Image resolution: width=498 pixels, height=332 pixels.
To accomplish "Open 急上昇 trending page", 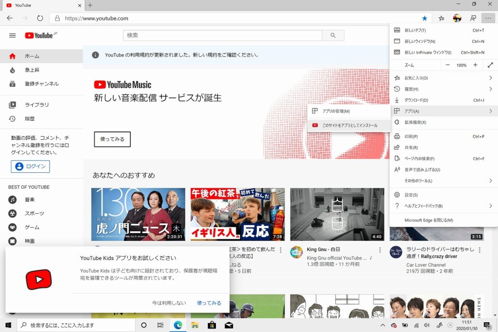I will tap(42, 70).
